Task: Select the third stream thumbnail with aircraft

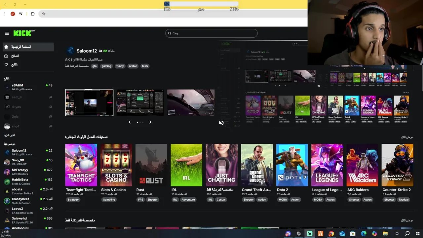Action: [x=191, y=102]
